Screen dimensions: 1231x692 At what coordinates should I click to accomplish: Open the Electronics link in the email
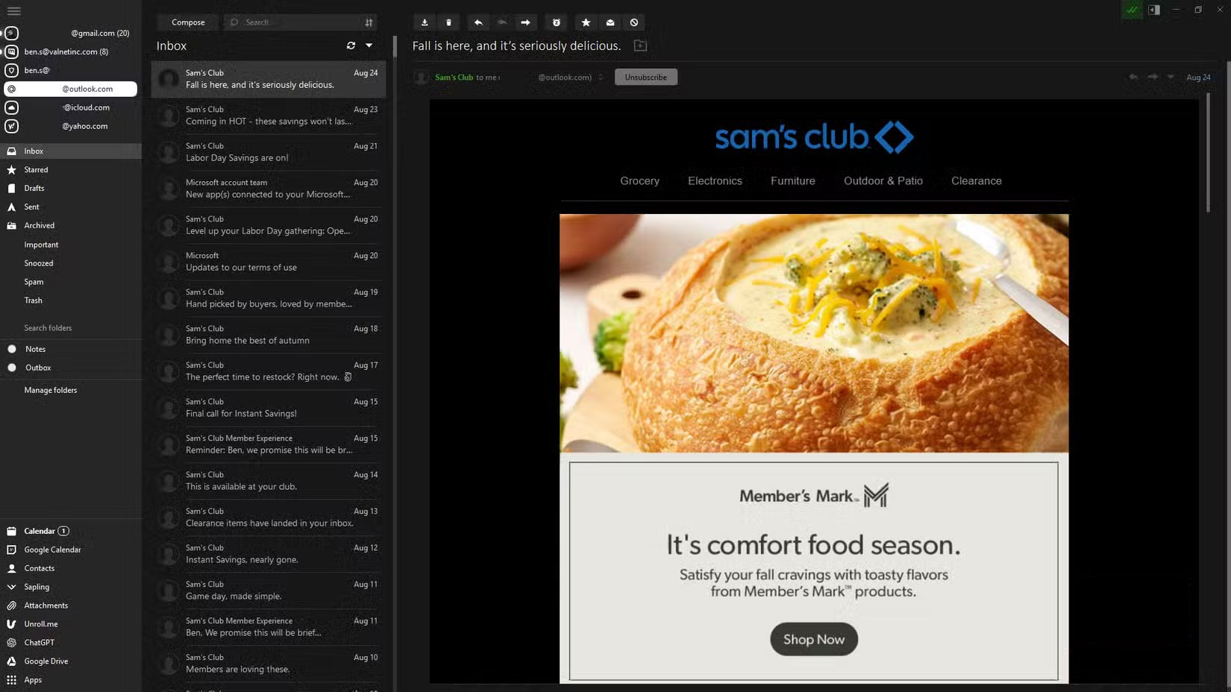click(x=715, y=181)
